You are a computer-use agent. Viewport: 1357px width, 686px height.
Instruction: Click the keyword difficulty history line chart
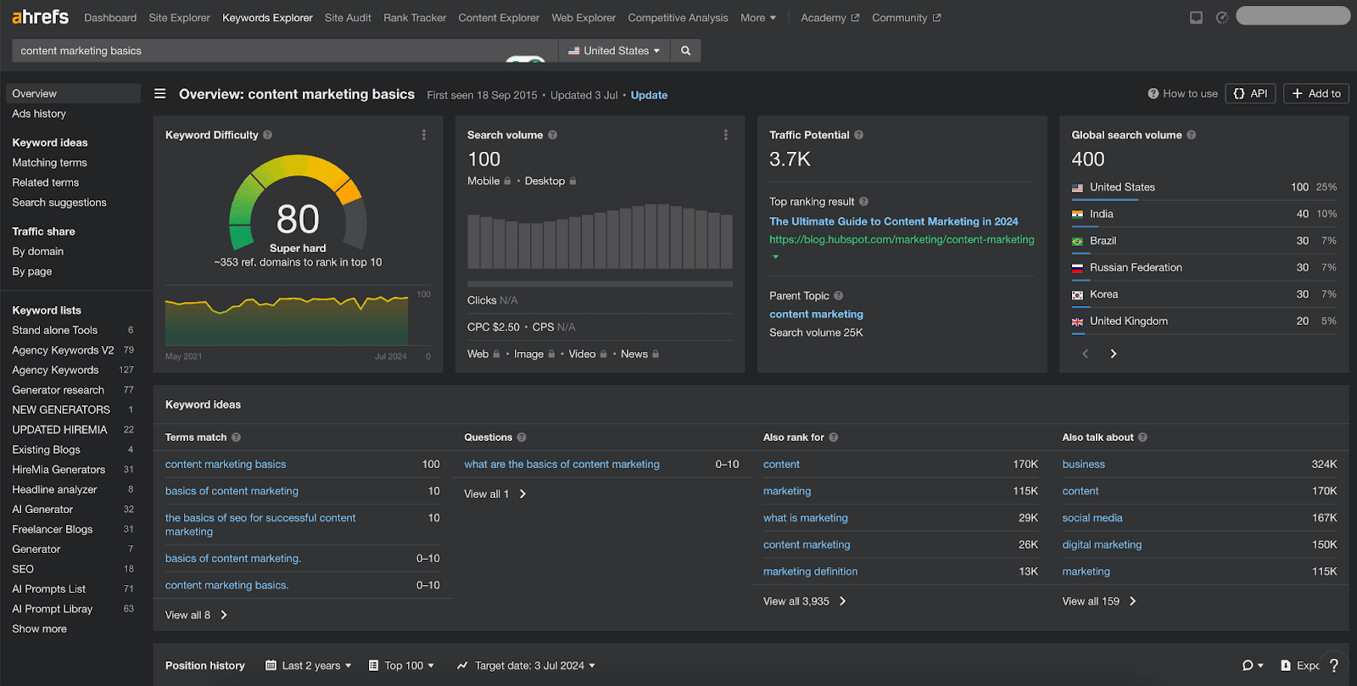tap(287, 320)
